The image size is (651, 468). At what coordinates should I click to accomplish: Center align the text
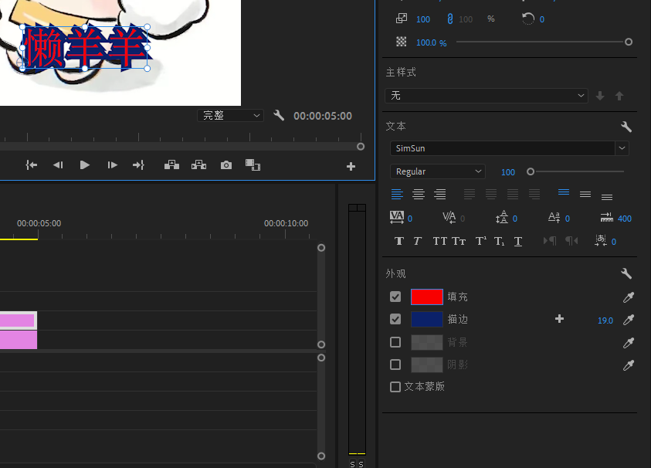pos(419,195)
